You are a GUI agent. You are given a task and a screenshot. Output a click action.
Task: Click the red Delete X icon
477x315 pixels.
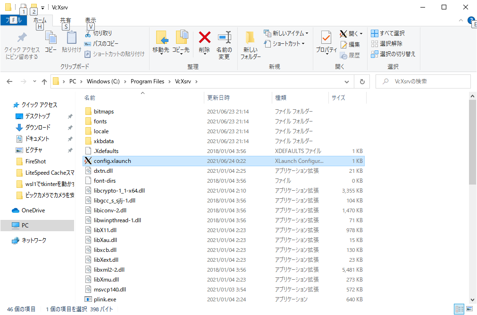point(204,38)
